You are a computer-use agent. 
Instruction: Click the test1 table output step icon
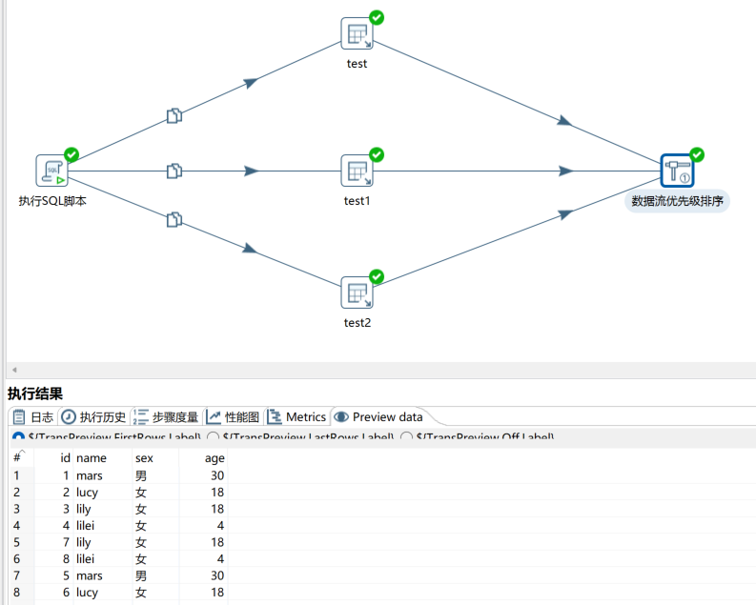(357, 171)
